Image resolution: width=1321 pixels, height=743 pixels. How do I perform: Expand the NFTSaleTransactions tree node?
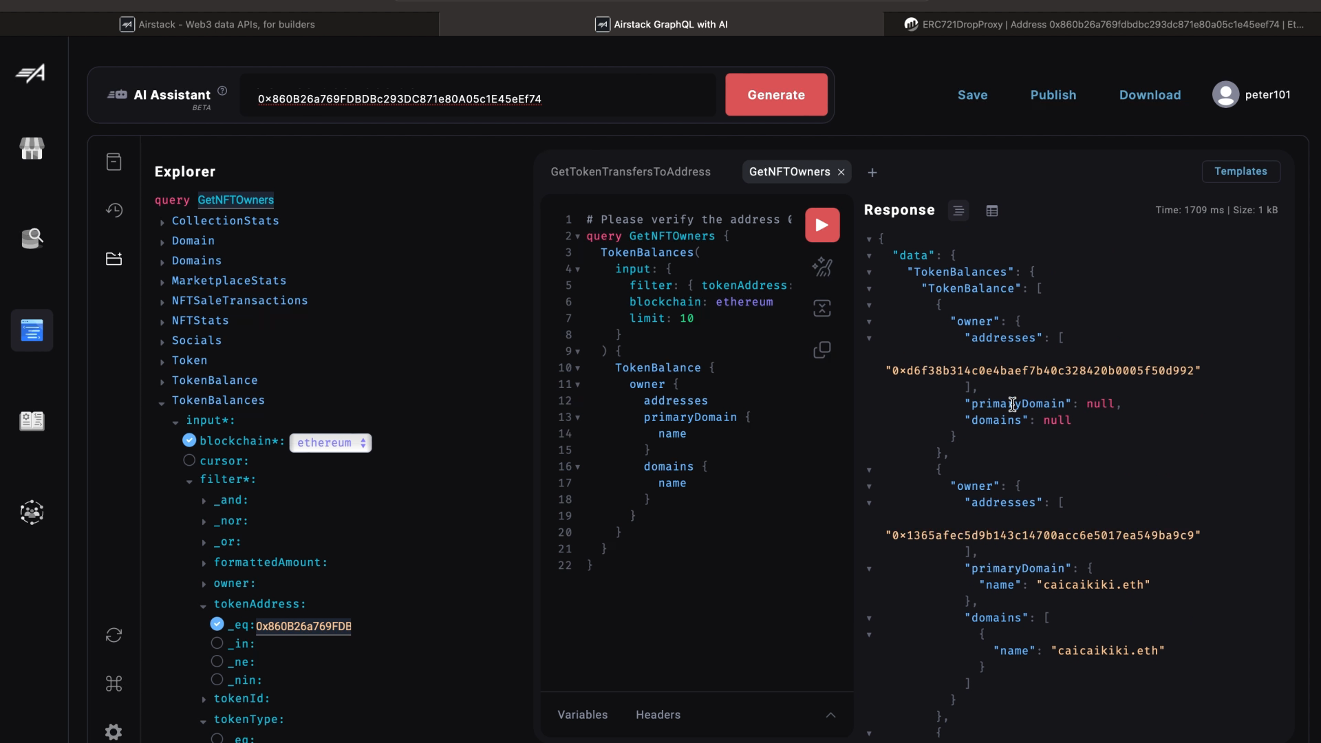coord(162,302)
